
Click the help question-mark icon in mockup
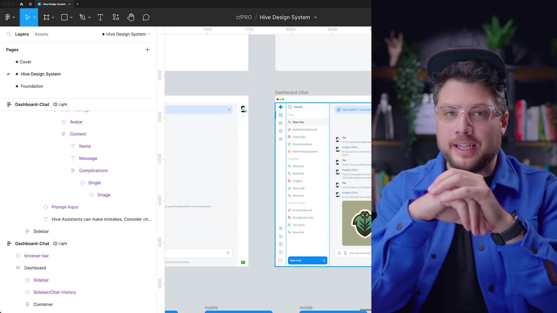281,252
